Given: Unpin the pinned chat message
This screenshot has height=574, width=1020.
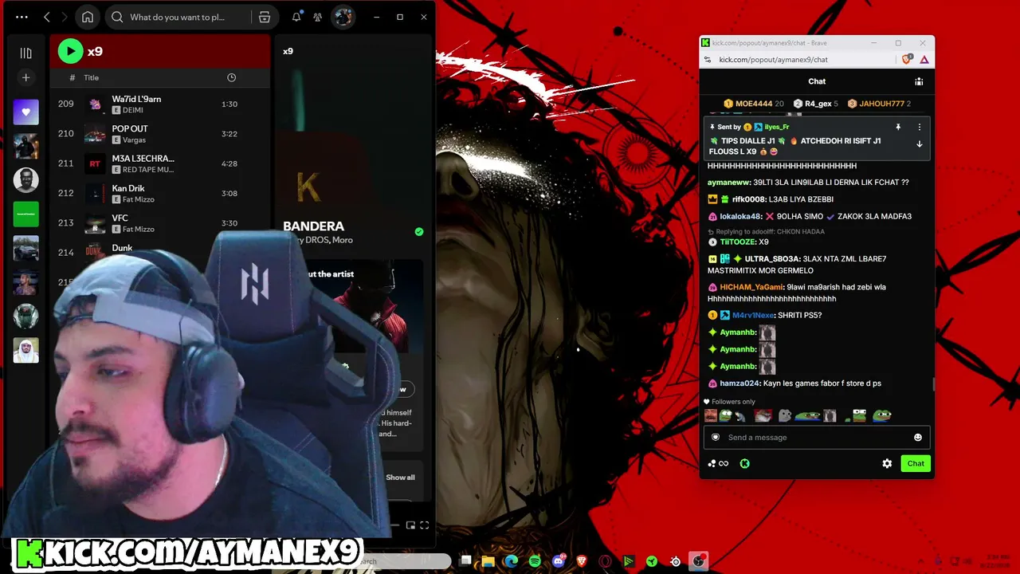Looking at the screenshot, I should click(898, 127).
